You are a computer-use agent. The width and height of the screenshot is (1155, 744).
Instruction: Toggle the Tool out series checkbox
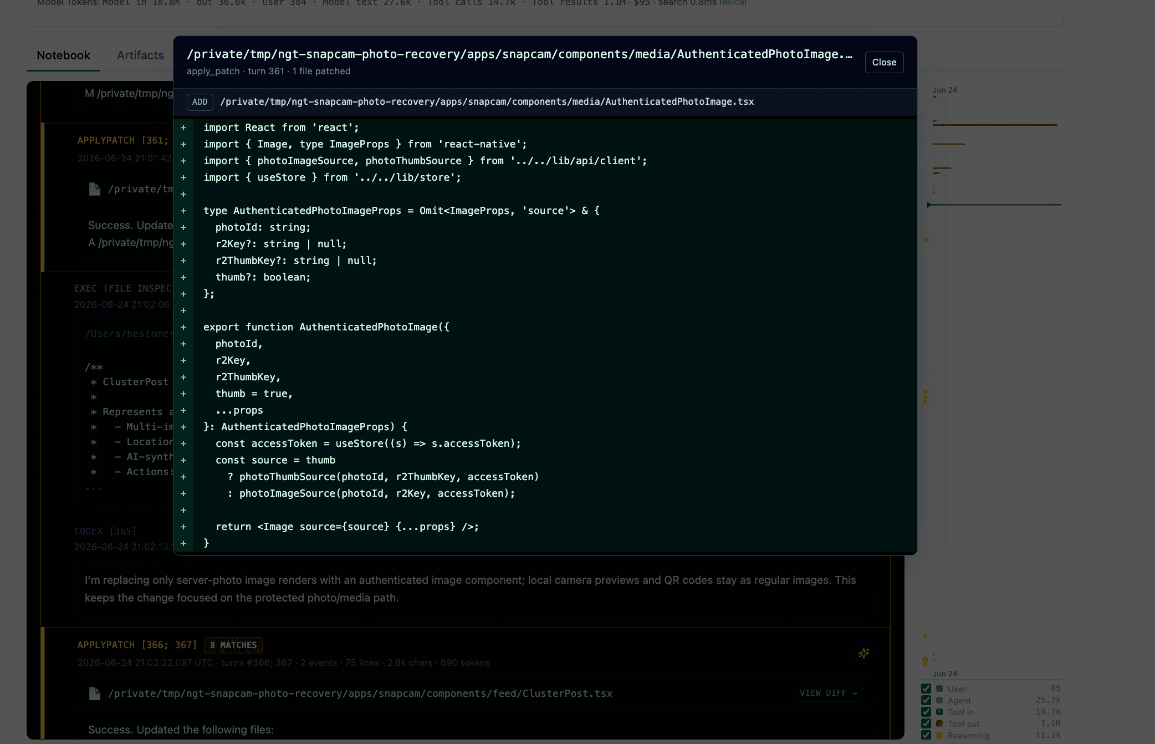tap(926, 723)
